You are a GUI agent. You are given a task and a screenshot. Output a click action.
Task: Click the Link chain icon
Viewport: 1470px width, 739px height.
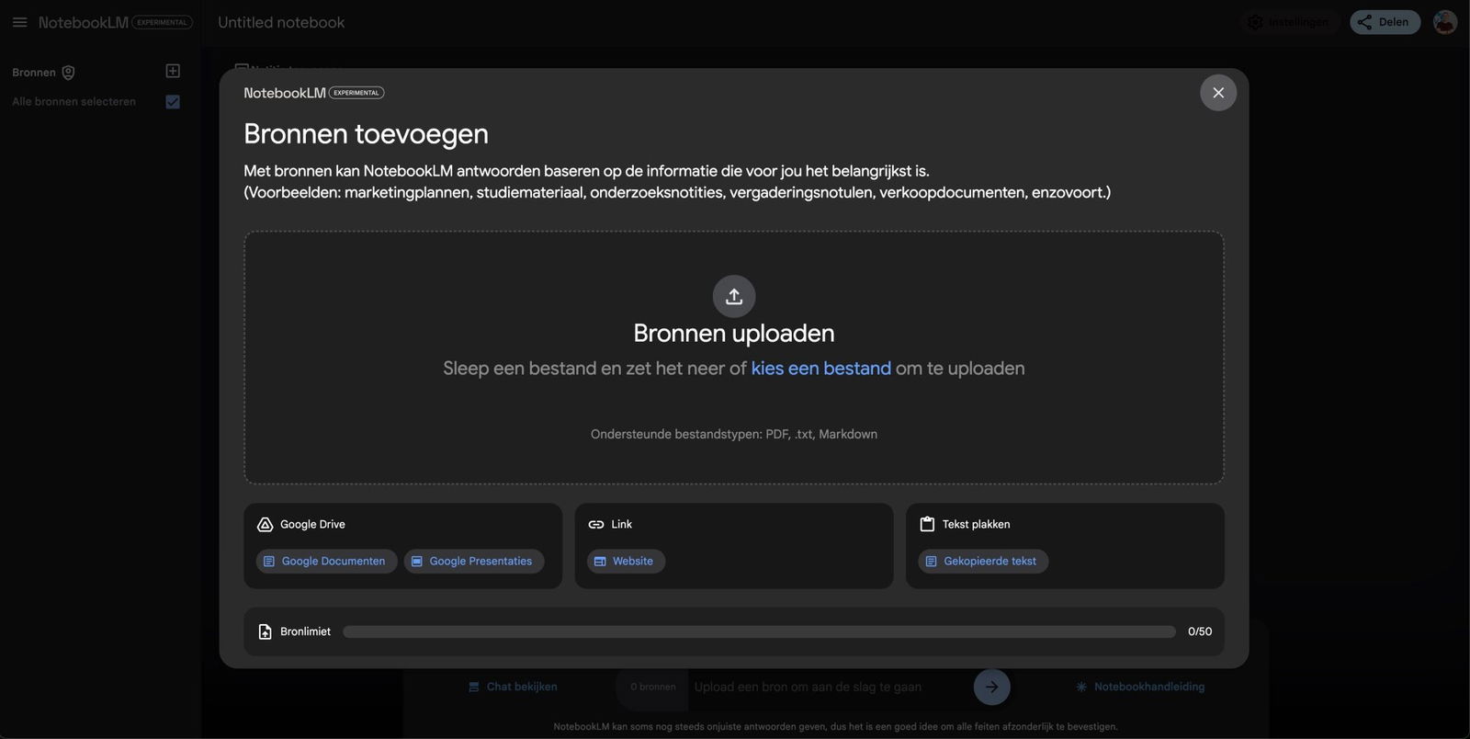pos(596,524)
